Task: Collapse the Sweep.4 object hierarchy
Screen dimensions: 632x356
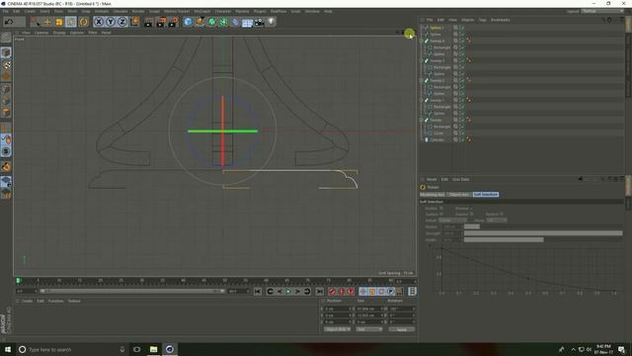Action: click(x=422, y=41)
